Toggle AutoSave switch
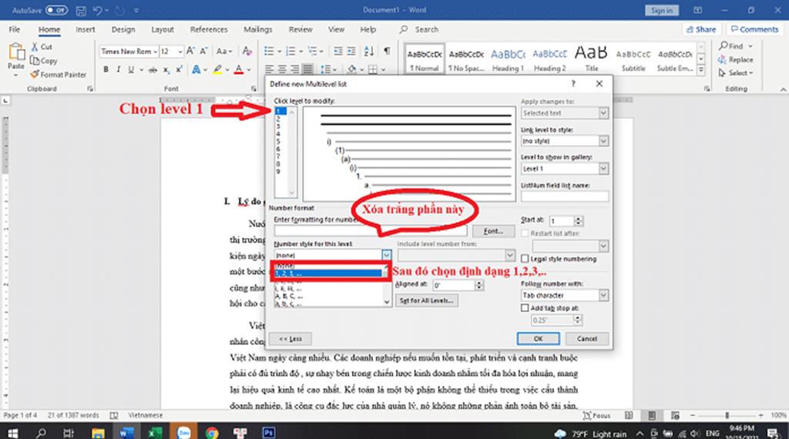 pos(57,10)
